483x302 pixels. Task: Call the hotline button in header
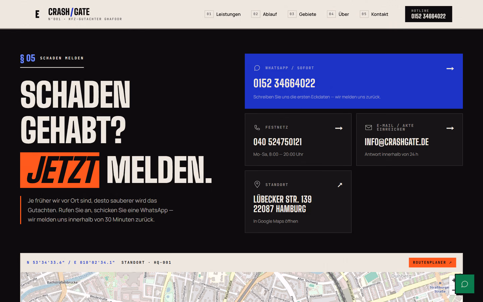click(x=428, y=14)
